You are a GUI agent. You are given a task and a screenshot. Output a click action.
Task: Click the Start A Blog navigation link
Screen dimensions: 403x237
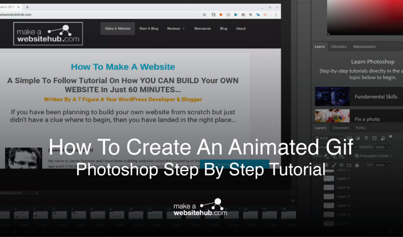click(x=149, y=28)
